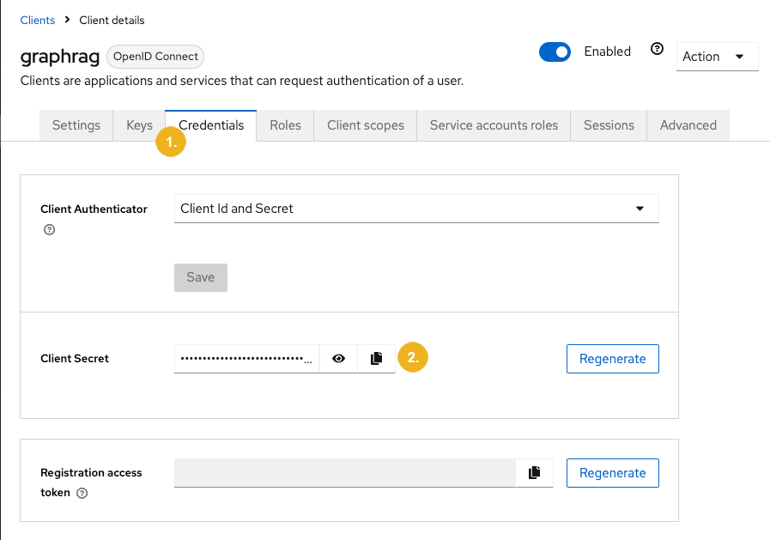Screen dimensions: 770x540
Task: Show help for Client Authenticator
Action: (x=49, y=230)
